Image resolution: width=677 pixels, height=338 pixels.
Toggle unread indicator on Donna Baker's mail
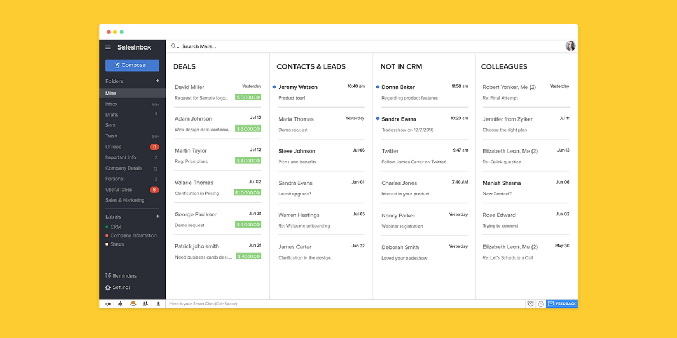(x=377, y=87)
